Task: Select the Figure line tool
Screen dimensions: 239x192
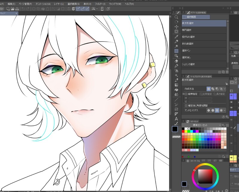Action: click(176, 100)
